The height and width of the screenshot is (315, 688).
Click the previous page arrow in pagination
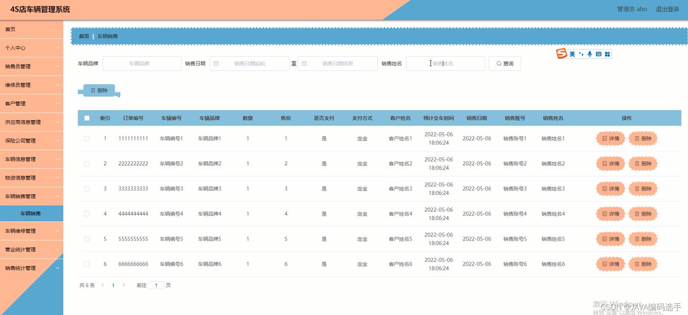pyautogui.click(x=103, y=285)
